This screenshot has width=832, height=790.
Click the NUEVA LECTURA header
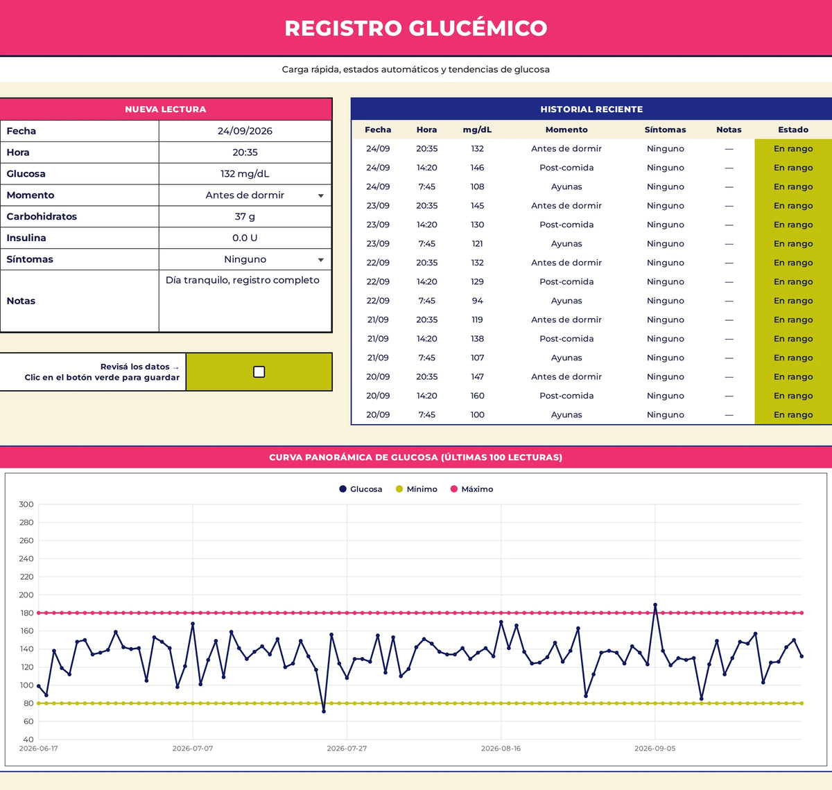[166, 109]
